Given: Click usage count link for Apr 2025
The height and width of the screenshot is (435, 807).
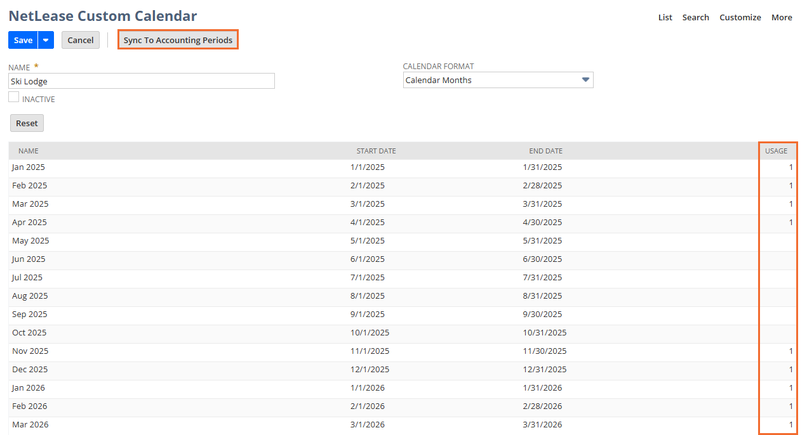Looking at the screenshot, I should 790,223.
